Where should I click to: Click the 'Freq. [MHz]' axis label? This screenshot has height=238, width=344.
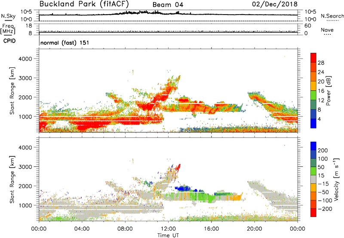pyautogui.click(x=8, y=29)
